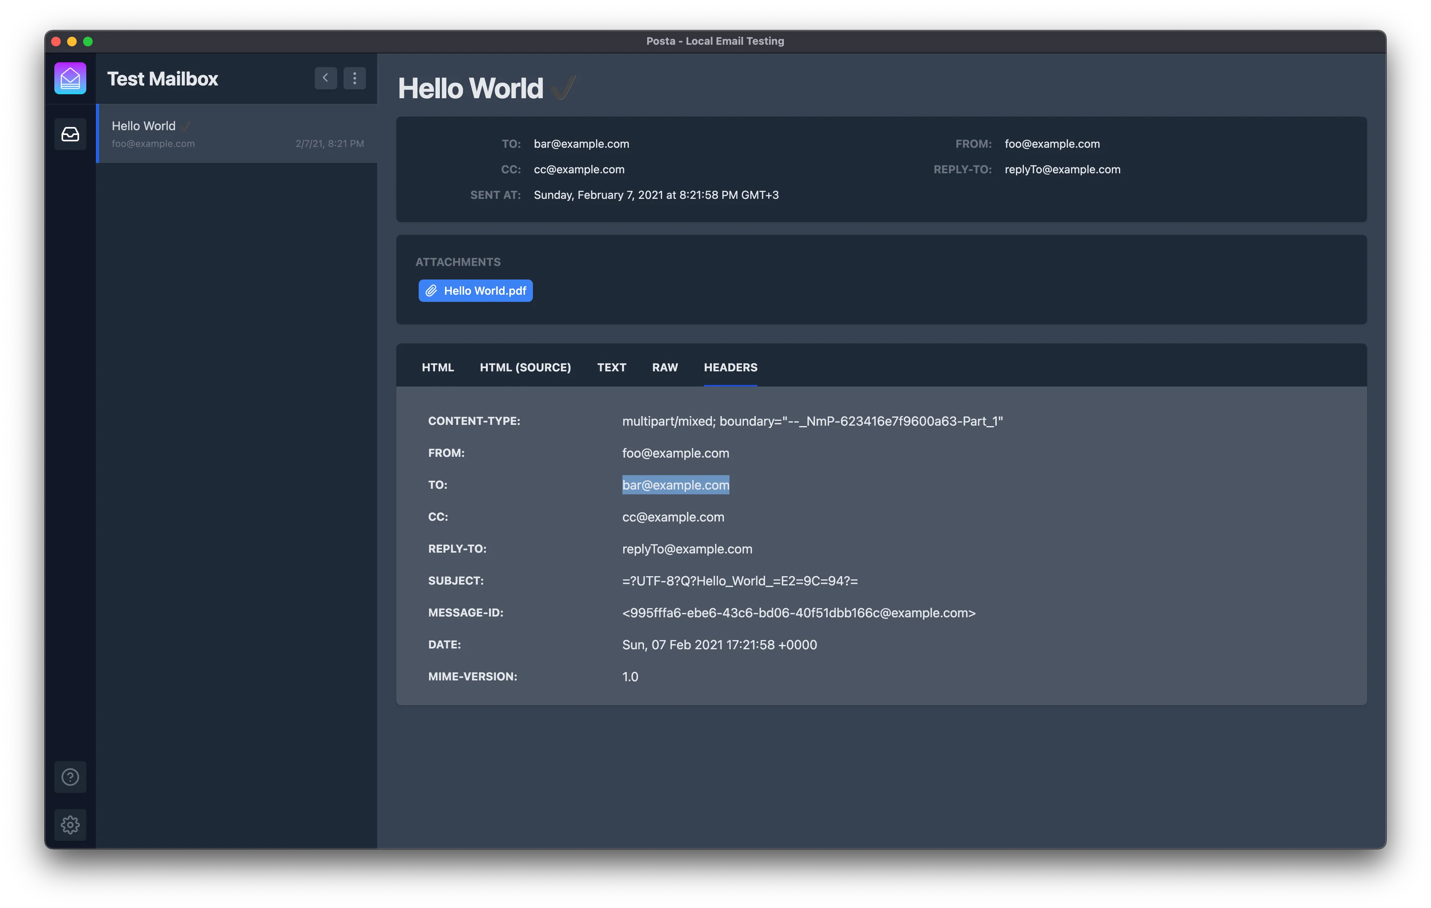Screen dimensions: 1431x908
Task: Select the HEADERS tab
Action: click(730, 367)
